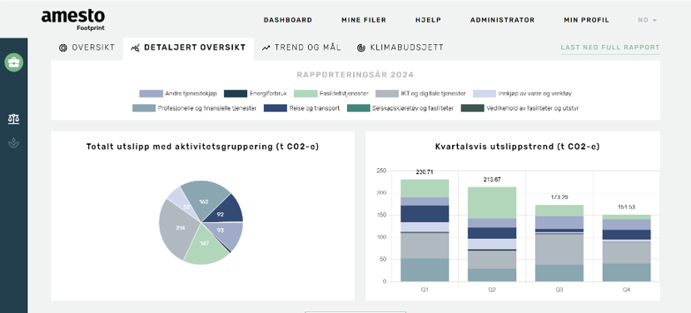Click Last ned full rapport link
This screenshot has width=691, height=313.
(610, 47)
